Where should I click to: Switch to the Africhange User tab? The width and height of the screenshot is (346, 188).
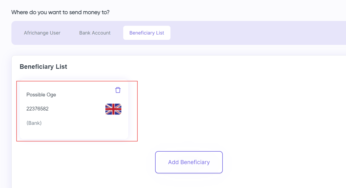[x=42, y=33]
